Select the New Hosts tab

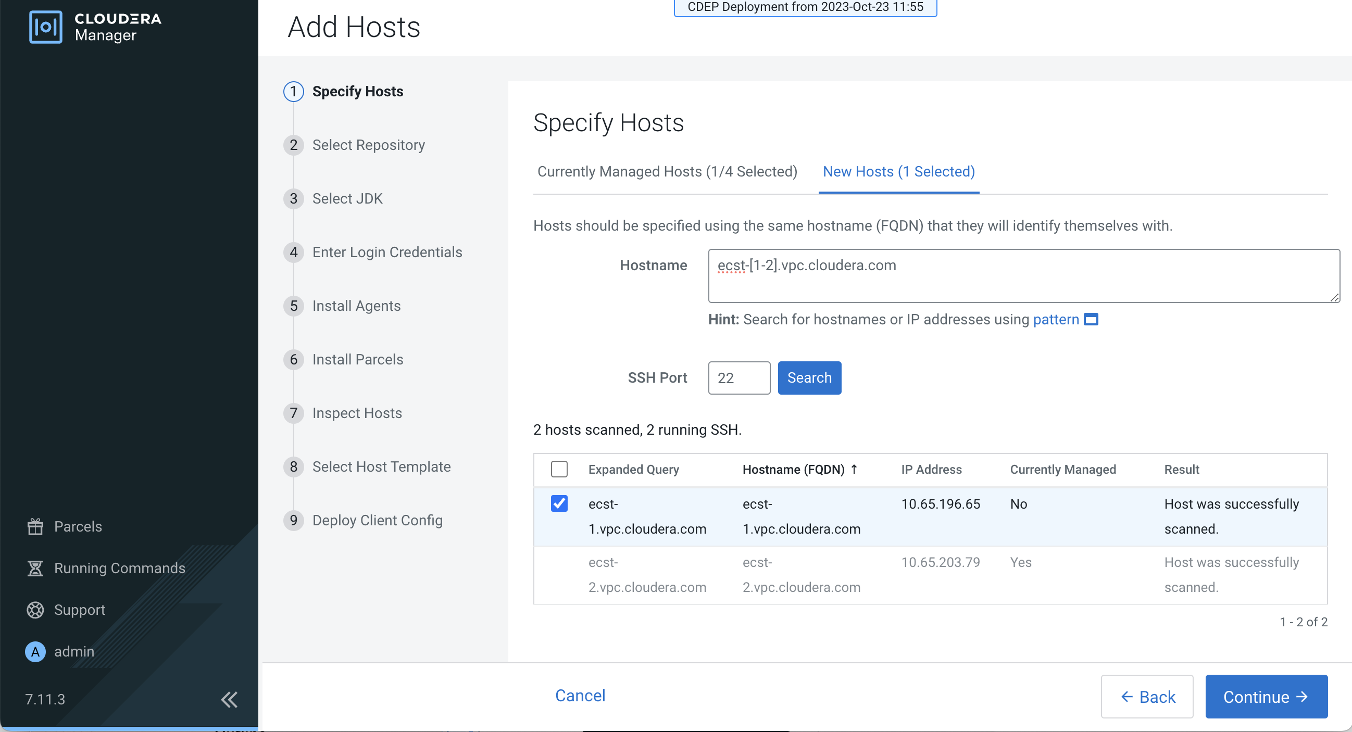pyautogui.click(x=898, y=172)
